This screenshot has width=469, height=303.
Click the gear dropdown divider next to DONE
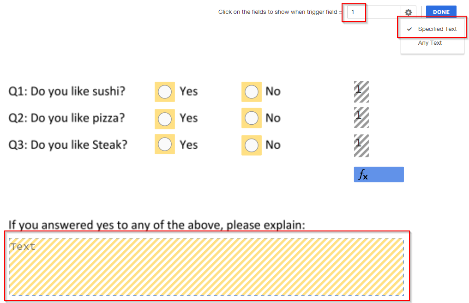421,12
